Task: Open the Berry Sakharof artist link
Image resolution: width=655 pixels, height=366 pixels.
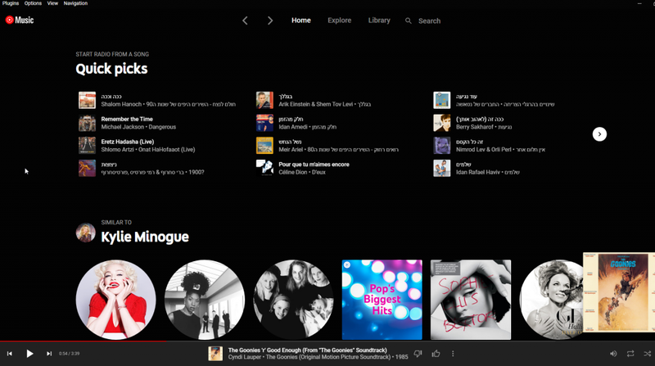Action: click(x=475, y=127)
